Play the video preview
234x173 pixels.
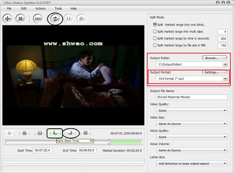pos(9,133)
